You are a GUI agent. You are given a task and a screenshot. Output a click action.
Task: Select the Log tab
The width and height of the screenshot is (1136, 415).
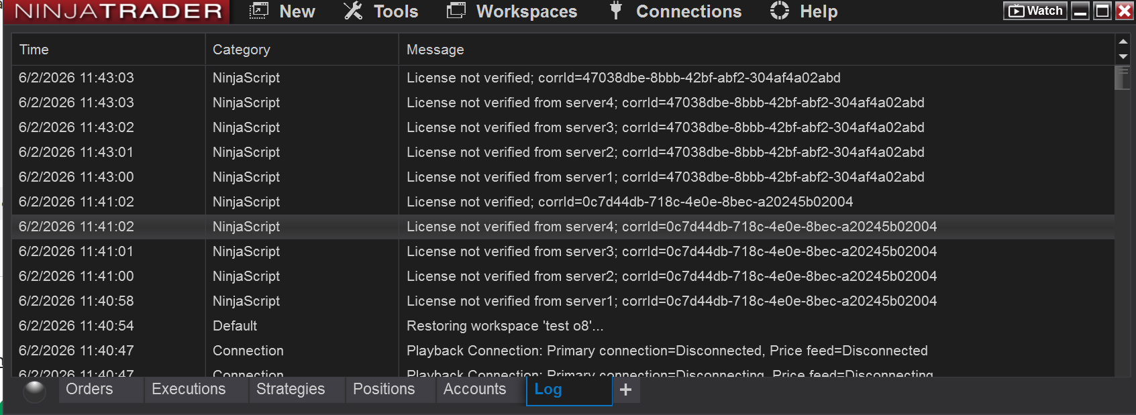548,390
